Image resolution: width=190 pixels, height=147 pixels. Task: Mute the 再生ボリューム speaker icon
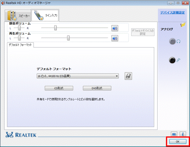[115, 38]
